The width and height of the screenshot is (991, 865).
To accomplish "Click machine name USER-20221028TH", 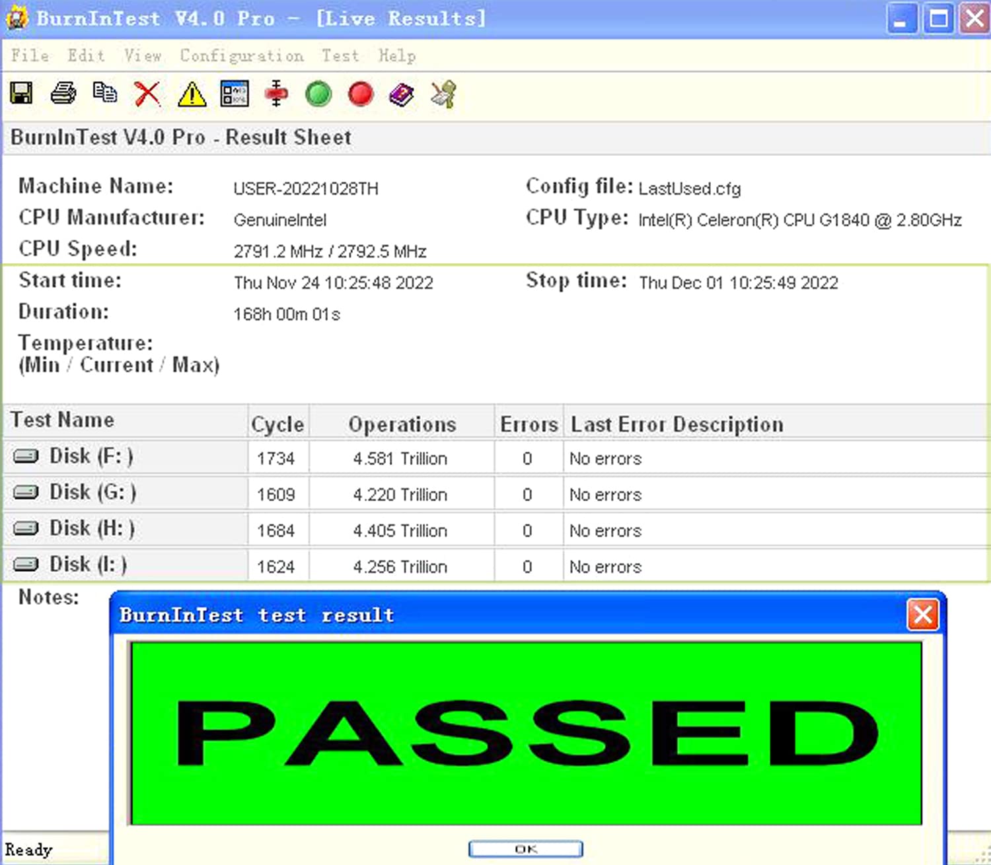I will (x=306, y=189).
